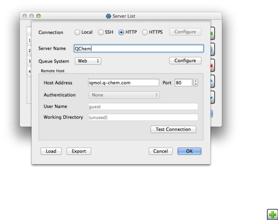The image size is (278, 220).
Task: Select row 3 in the Server List table
Action: pyautogui.click(x=29, y=61)
